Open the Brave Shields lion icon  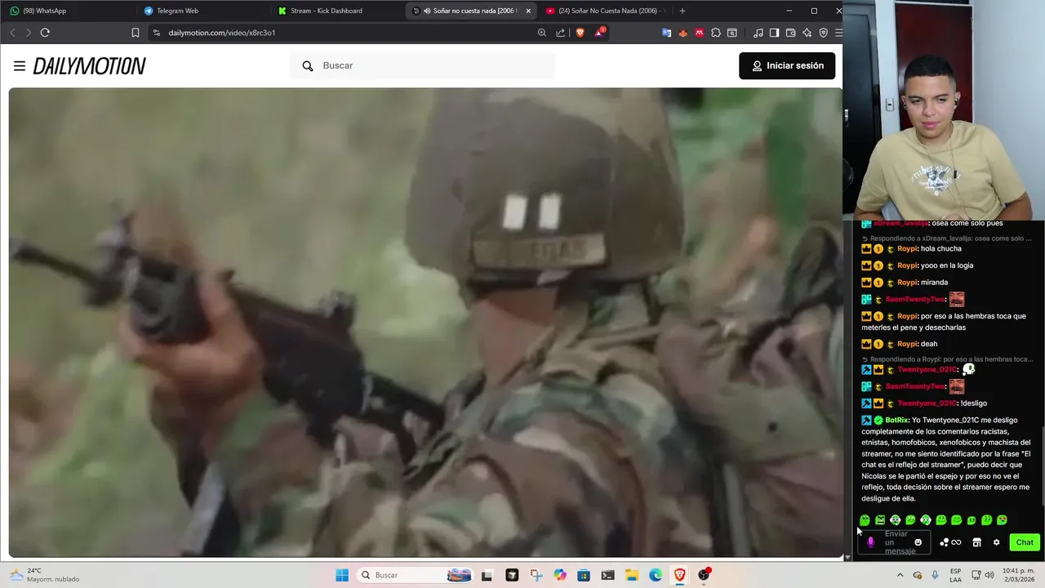(580, 33)
